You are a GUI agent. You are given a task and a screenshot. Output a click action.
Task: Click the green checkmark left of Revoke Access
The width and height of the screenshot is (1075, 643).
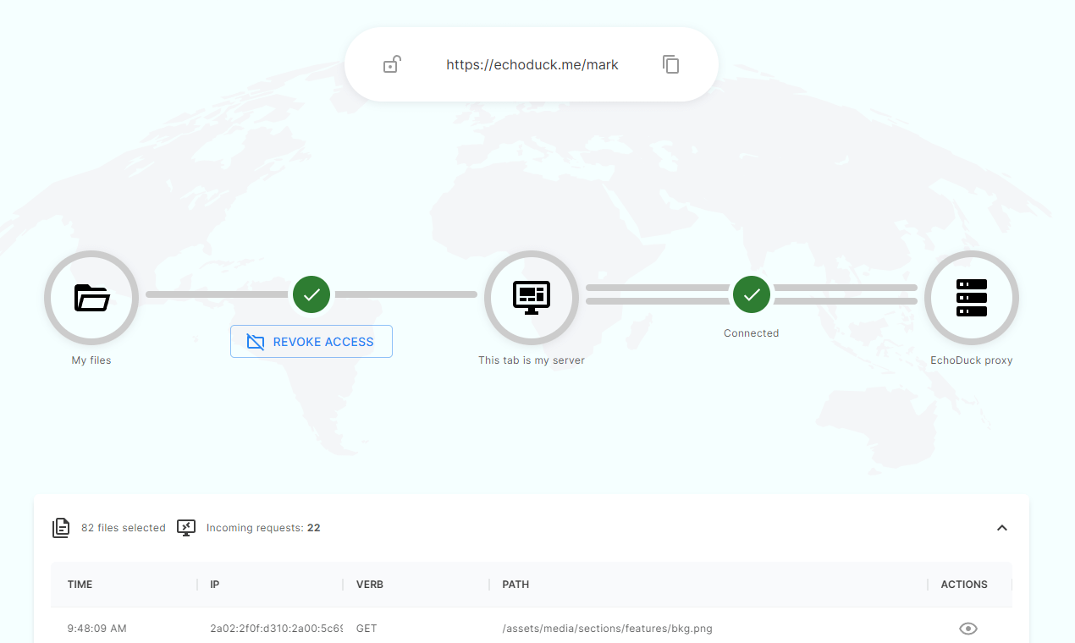(311, 294)
